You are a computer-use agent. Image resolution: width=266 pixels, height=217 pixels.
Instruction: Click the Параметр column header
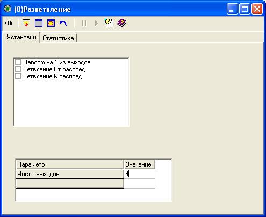tap(70, 164)
